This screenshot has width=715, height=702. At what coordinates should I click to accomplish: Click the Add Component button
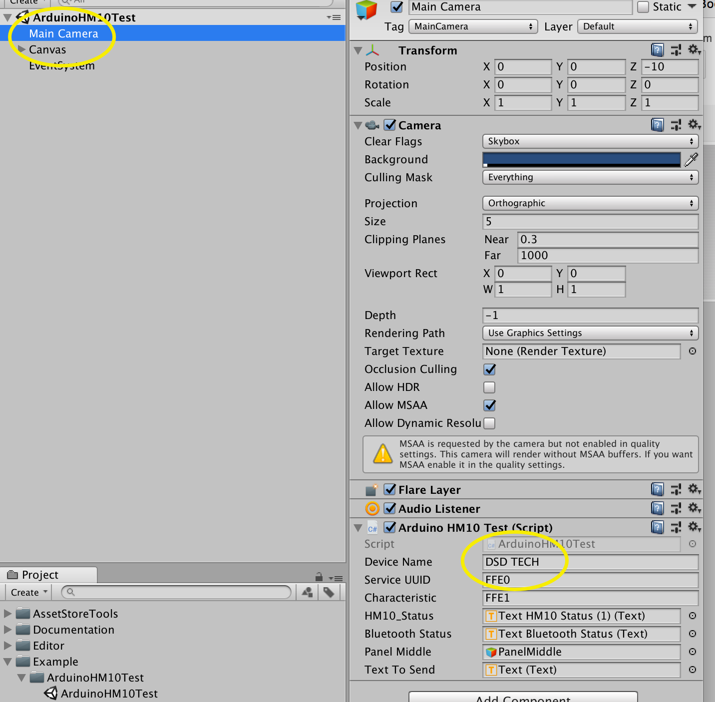click(x=523, y=698)
